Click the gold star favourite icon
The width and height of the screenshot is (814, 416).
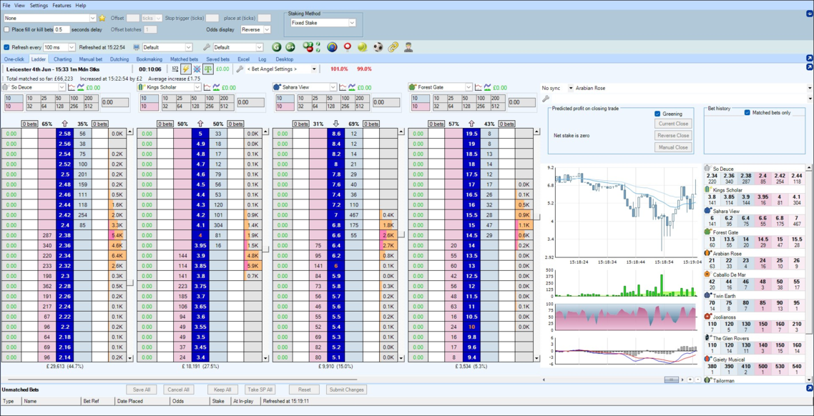click(x=102, y=18)
